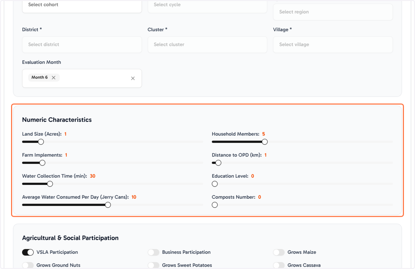The width and height of the screenshot is (415, 269).
Task: Open the Select region dropdown
Action: click(x=333, y=12)
